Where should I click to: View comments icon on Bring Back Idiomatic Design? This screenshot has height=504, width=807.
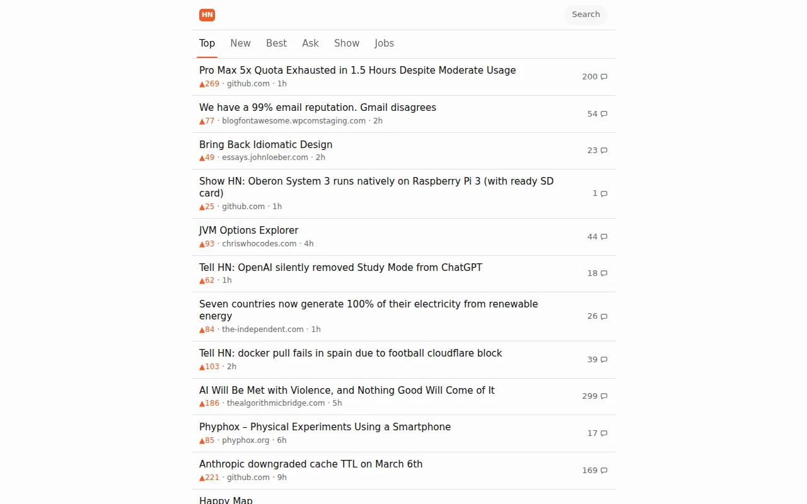pos(604,151)
